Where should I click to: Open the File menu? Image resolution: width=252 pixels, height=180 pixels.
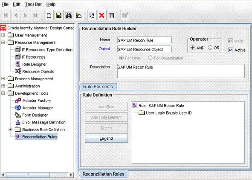tap(5, 4)
